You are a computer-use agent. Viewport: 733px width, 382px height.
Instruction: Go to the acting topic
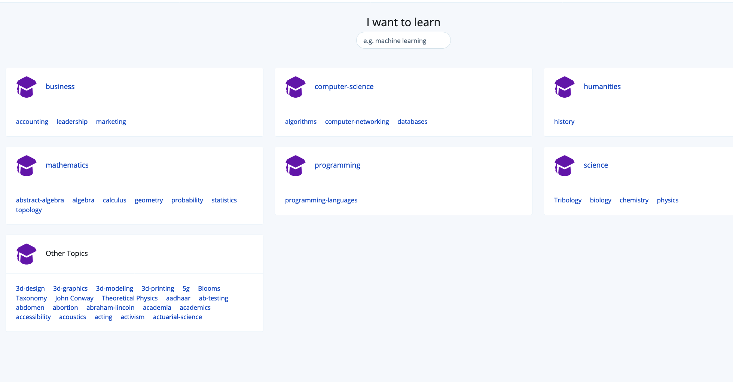click(x=103, y=317)
